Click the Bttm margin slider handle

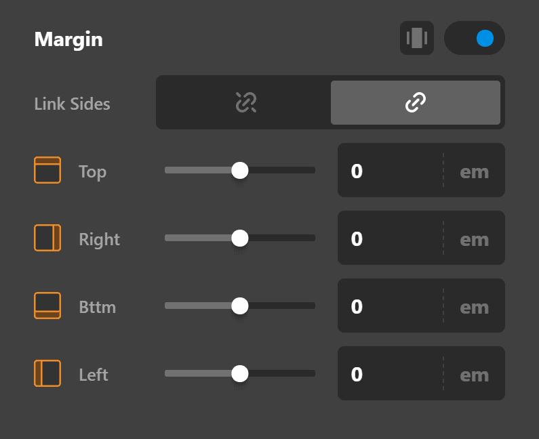point(240,306)
